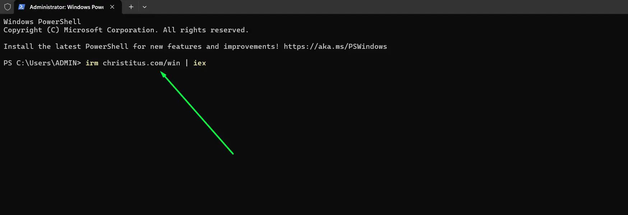The image size is (628, 215).
Task: Open a new terminal tab with plus icon
Action: click(131, 7)
